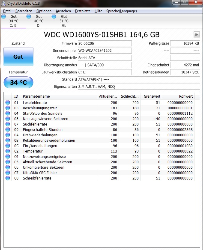The image size is (203, 250).
Task: Select the Schreibfehlerrate parameter name
Action: pyautogui.click(x=37, y=178)
